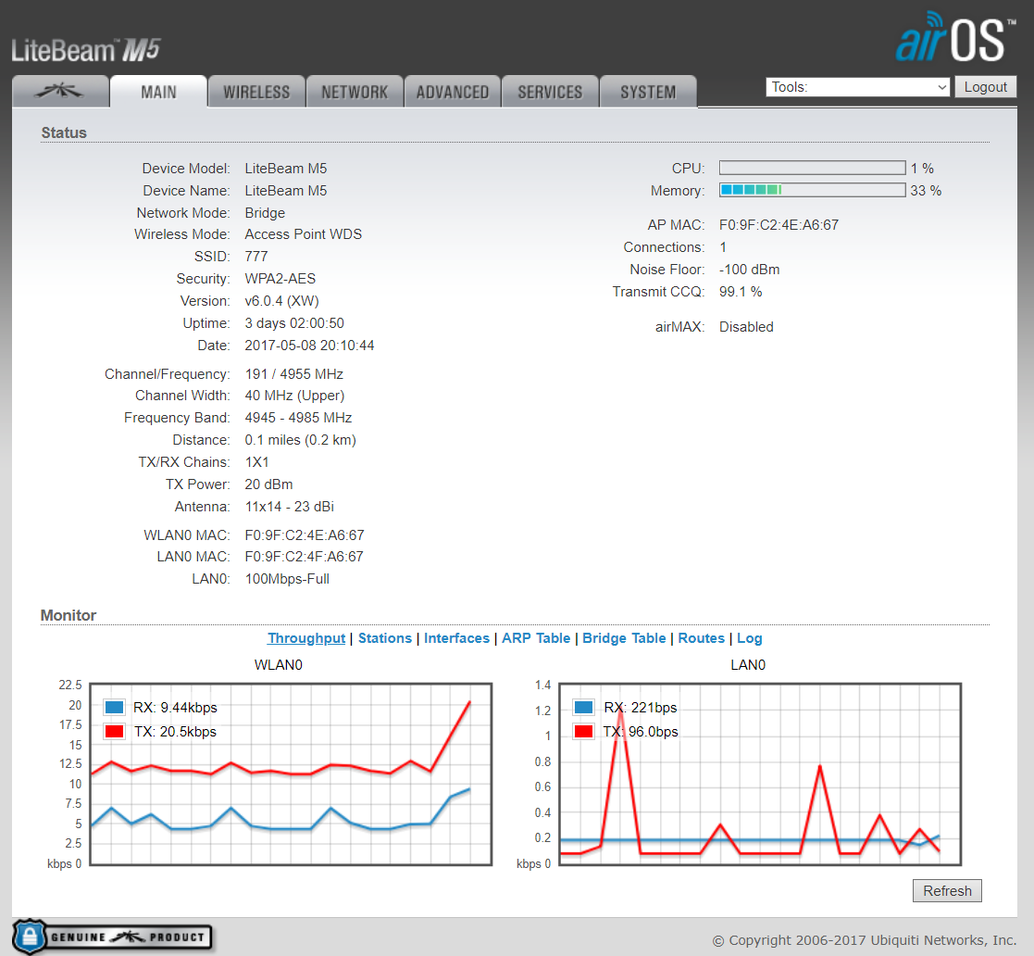1034x956 pixels.
Task: Click the red TX legend swatch in LAN0 chart
Action: point(583,732)
